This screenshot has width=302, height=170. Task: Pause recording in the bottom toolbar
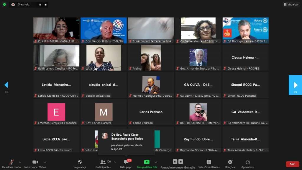point(175,162)
